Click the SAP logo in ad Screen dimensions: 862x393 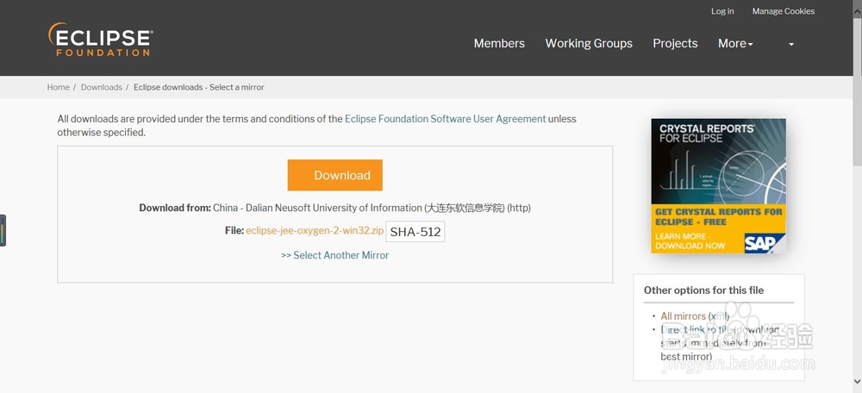tap(765, 243)
